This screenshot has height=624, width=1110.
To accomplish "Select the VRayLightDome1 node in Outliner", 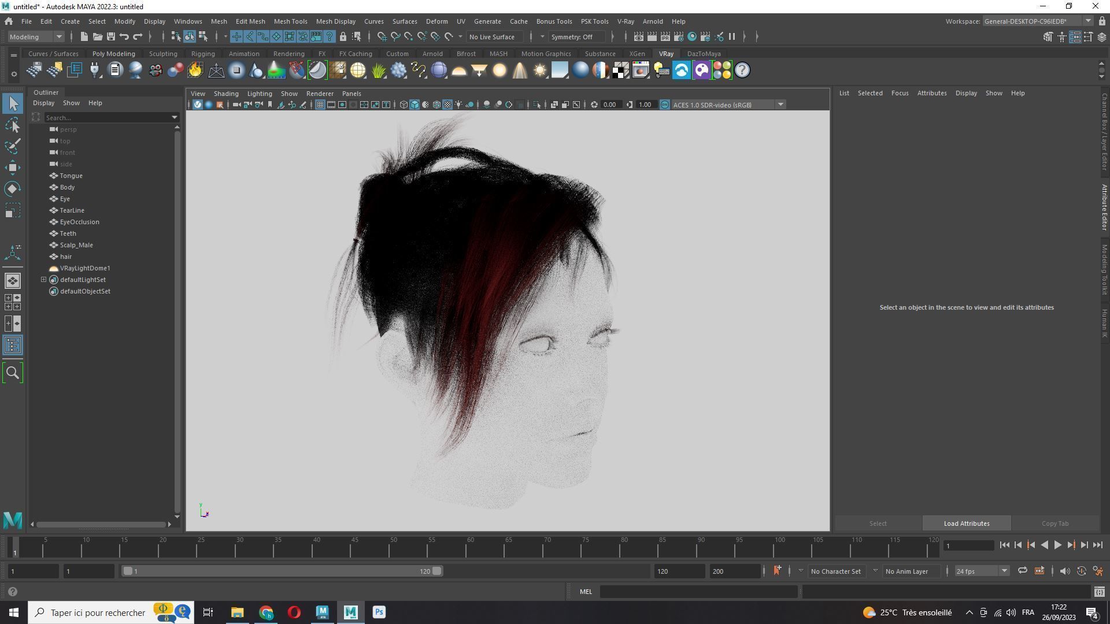I will [x=84, y=268].
